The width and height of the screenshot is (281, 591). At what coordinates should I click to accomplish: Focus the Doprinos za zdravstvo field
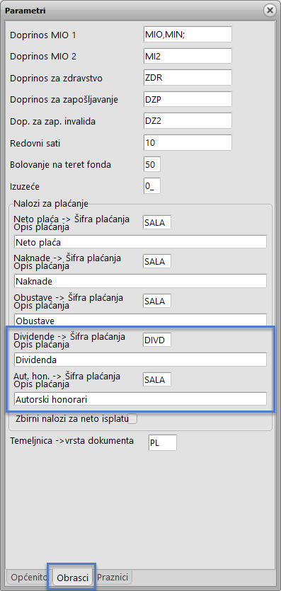(x=188, y=78)
